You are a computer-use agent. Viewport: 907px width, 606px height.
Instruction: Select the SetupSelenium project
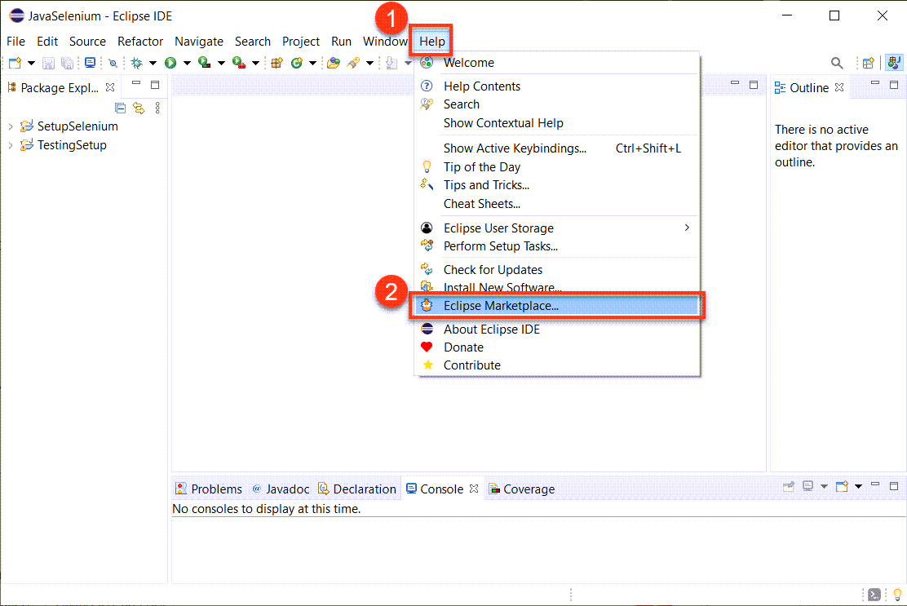(77, 126)
